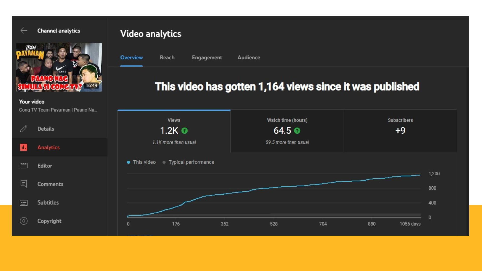The image size is (482, 271).
Task: Click the Channel analytics label link
Action: click(x=58, y=31)
